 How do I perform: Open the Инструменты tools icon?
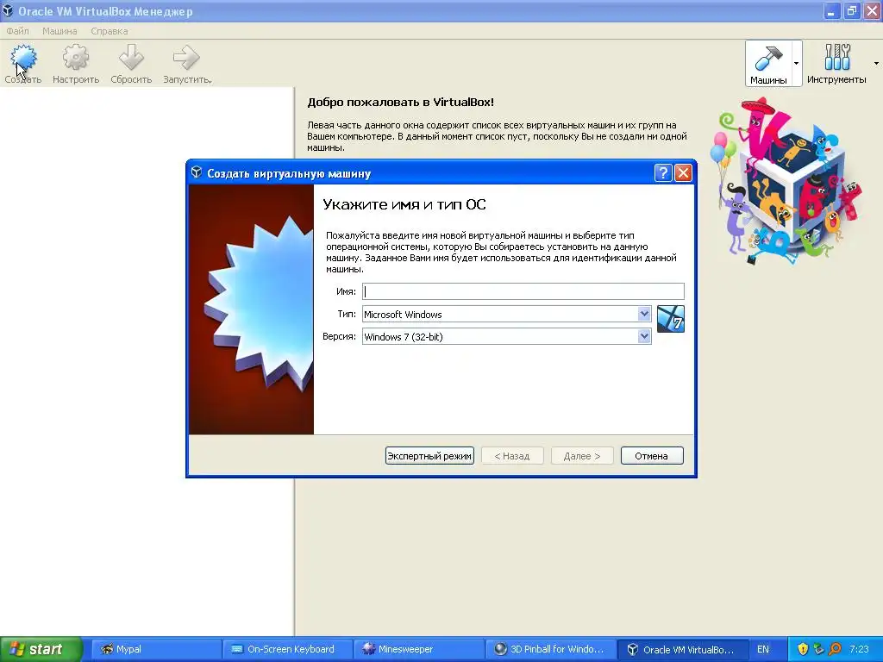pyautogui.click(x=836, y=58)
